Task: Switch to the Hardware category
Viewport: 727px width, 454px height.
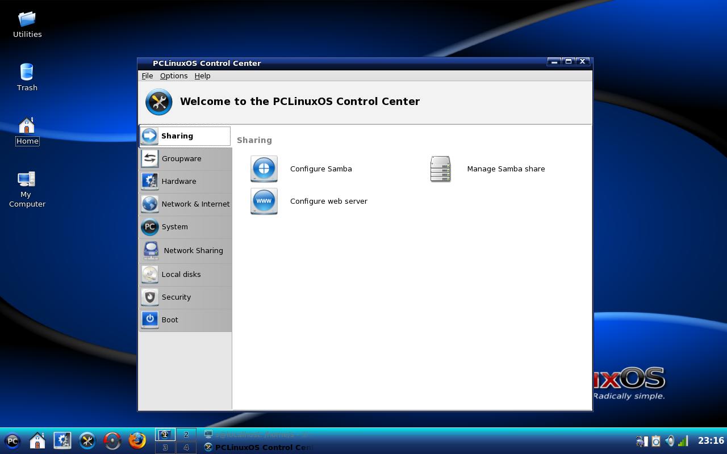Action: tap(185, 181)
